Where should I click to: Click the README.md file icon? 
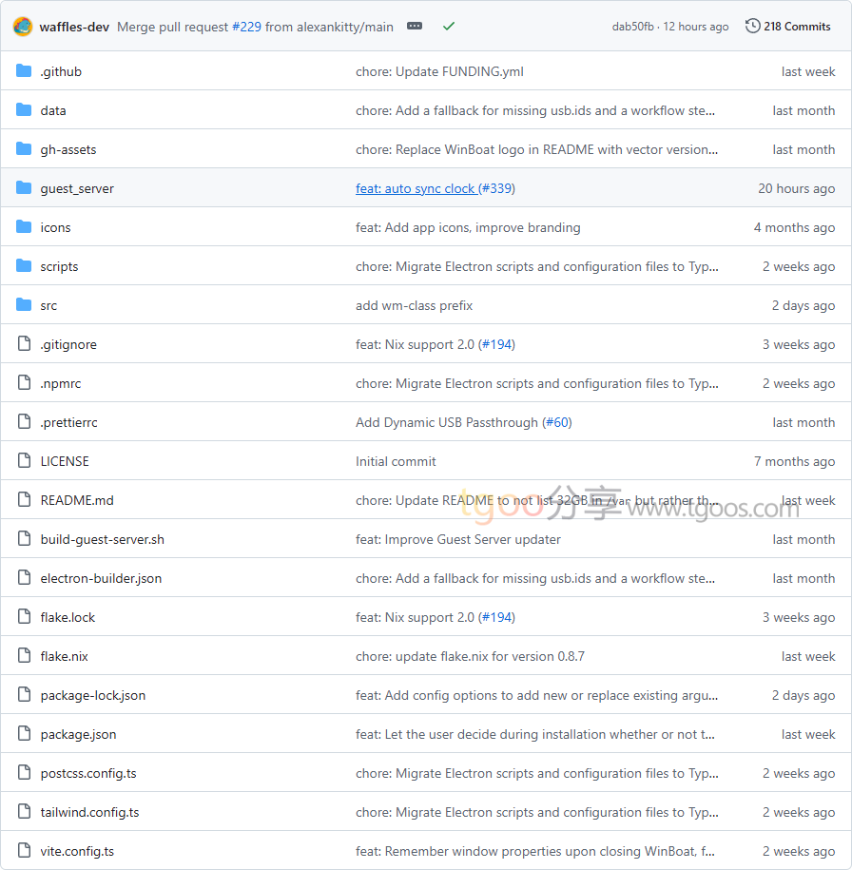[24, 500]
